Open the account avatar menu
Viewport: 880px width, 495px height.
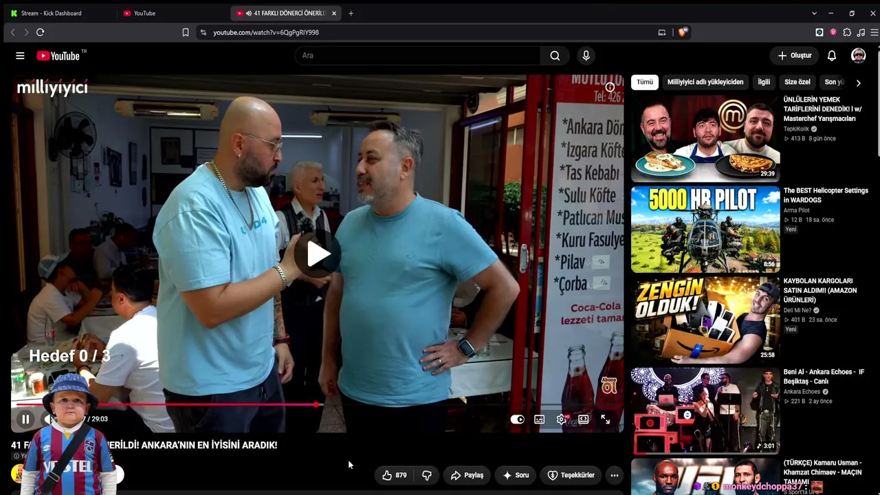[x=858, y=56]
